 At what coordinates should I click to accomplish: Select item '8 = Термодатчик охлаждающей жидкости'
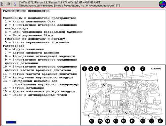pos(40,56)
